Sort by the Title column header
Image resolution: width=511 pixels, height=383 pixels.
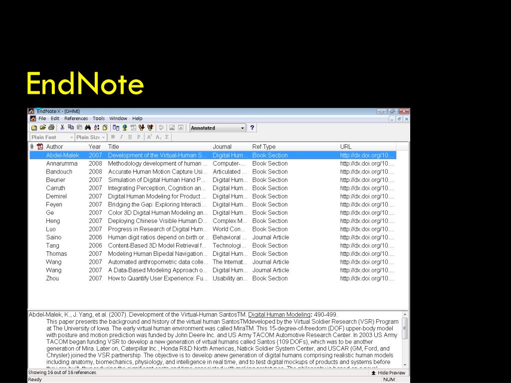[x=158, y=147]
